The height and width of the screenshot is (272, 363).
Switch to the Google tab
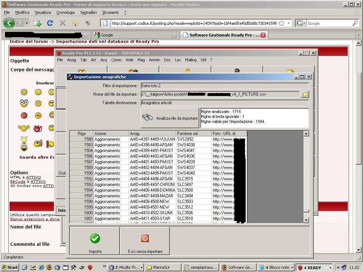pos(135,35)
